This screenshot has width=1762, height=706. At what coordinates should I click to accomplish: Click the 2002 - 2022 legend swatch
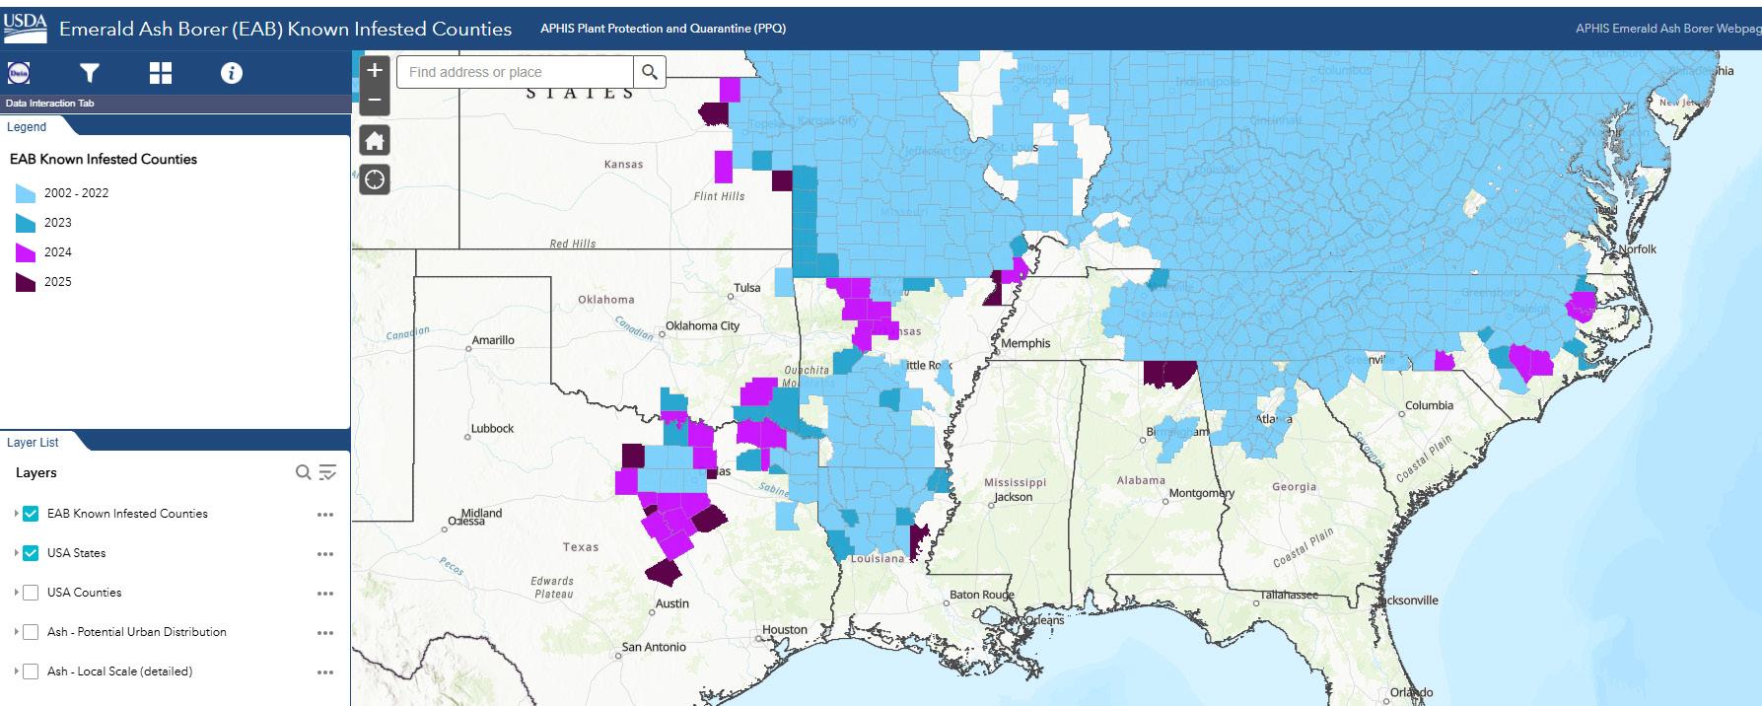click(25, 193)
